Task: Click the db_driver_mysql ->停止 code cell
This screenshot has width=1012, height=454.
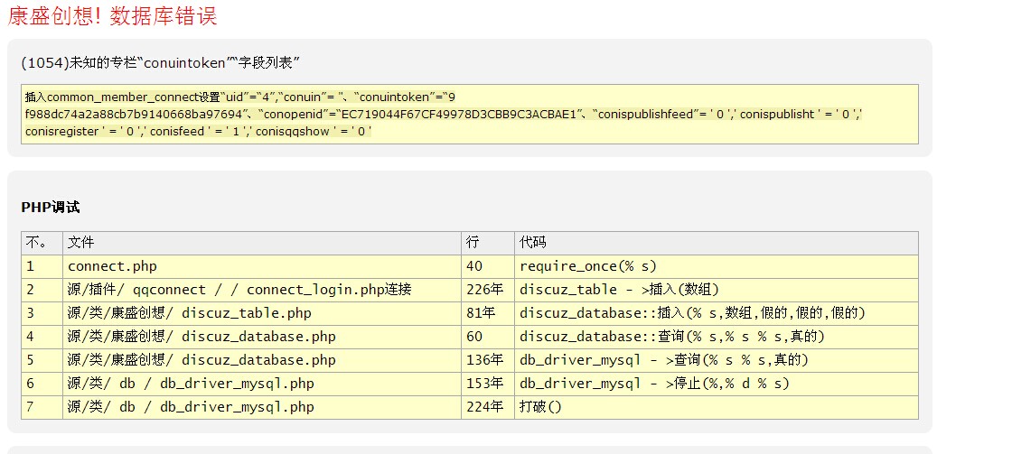Action: coord(654,384)
